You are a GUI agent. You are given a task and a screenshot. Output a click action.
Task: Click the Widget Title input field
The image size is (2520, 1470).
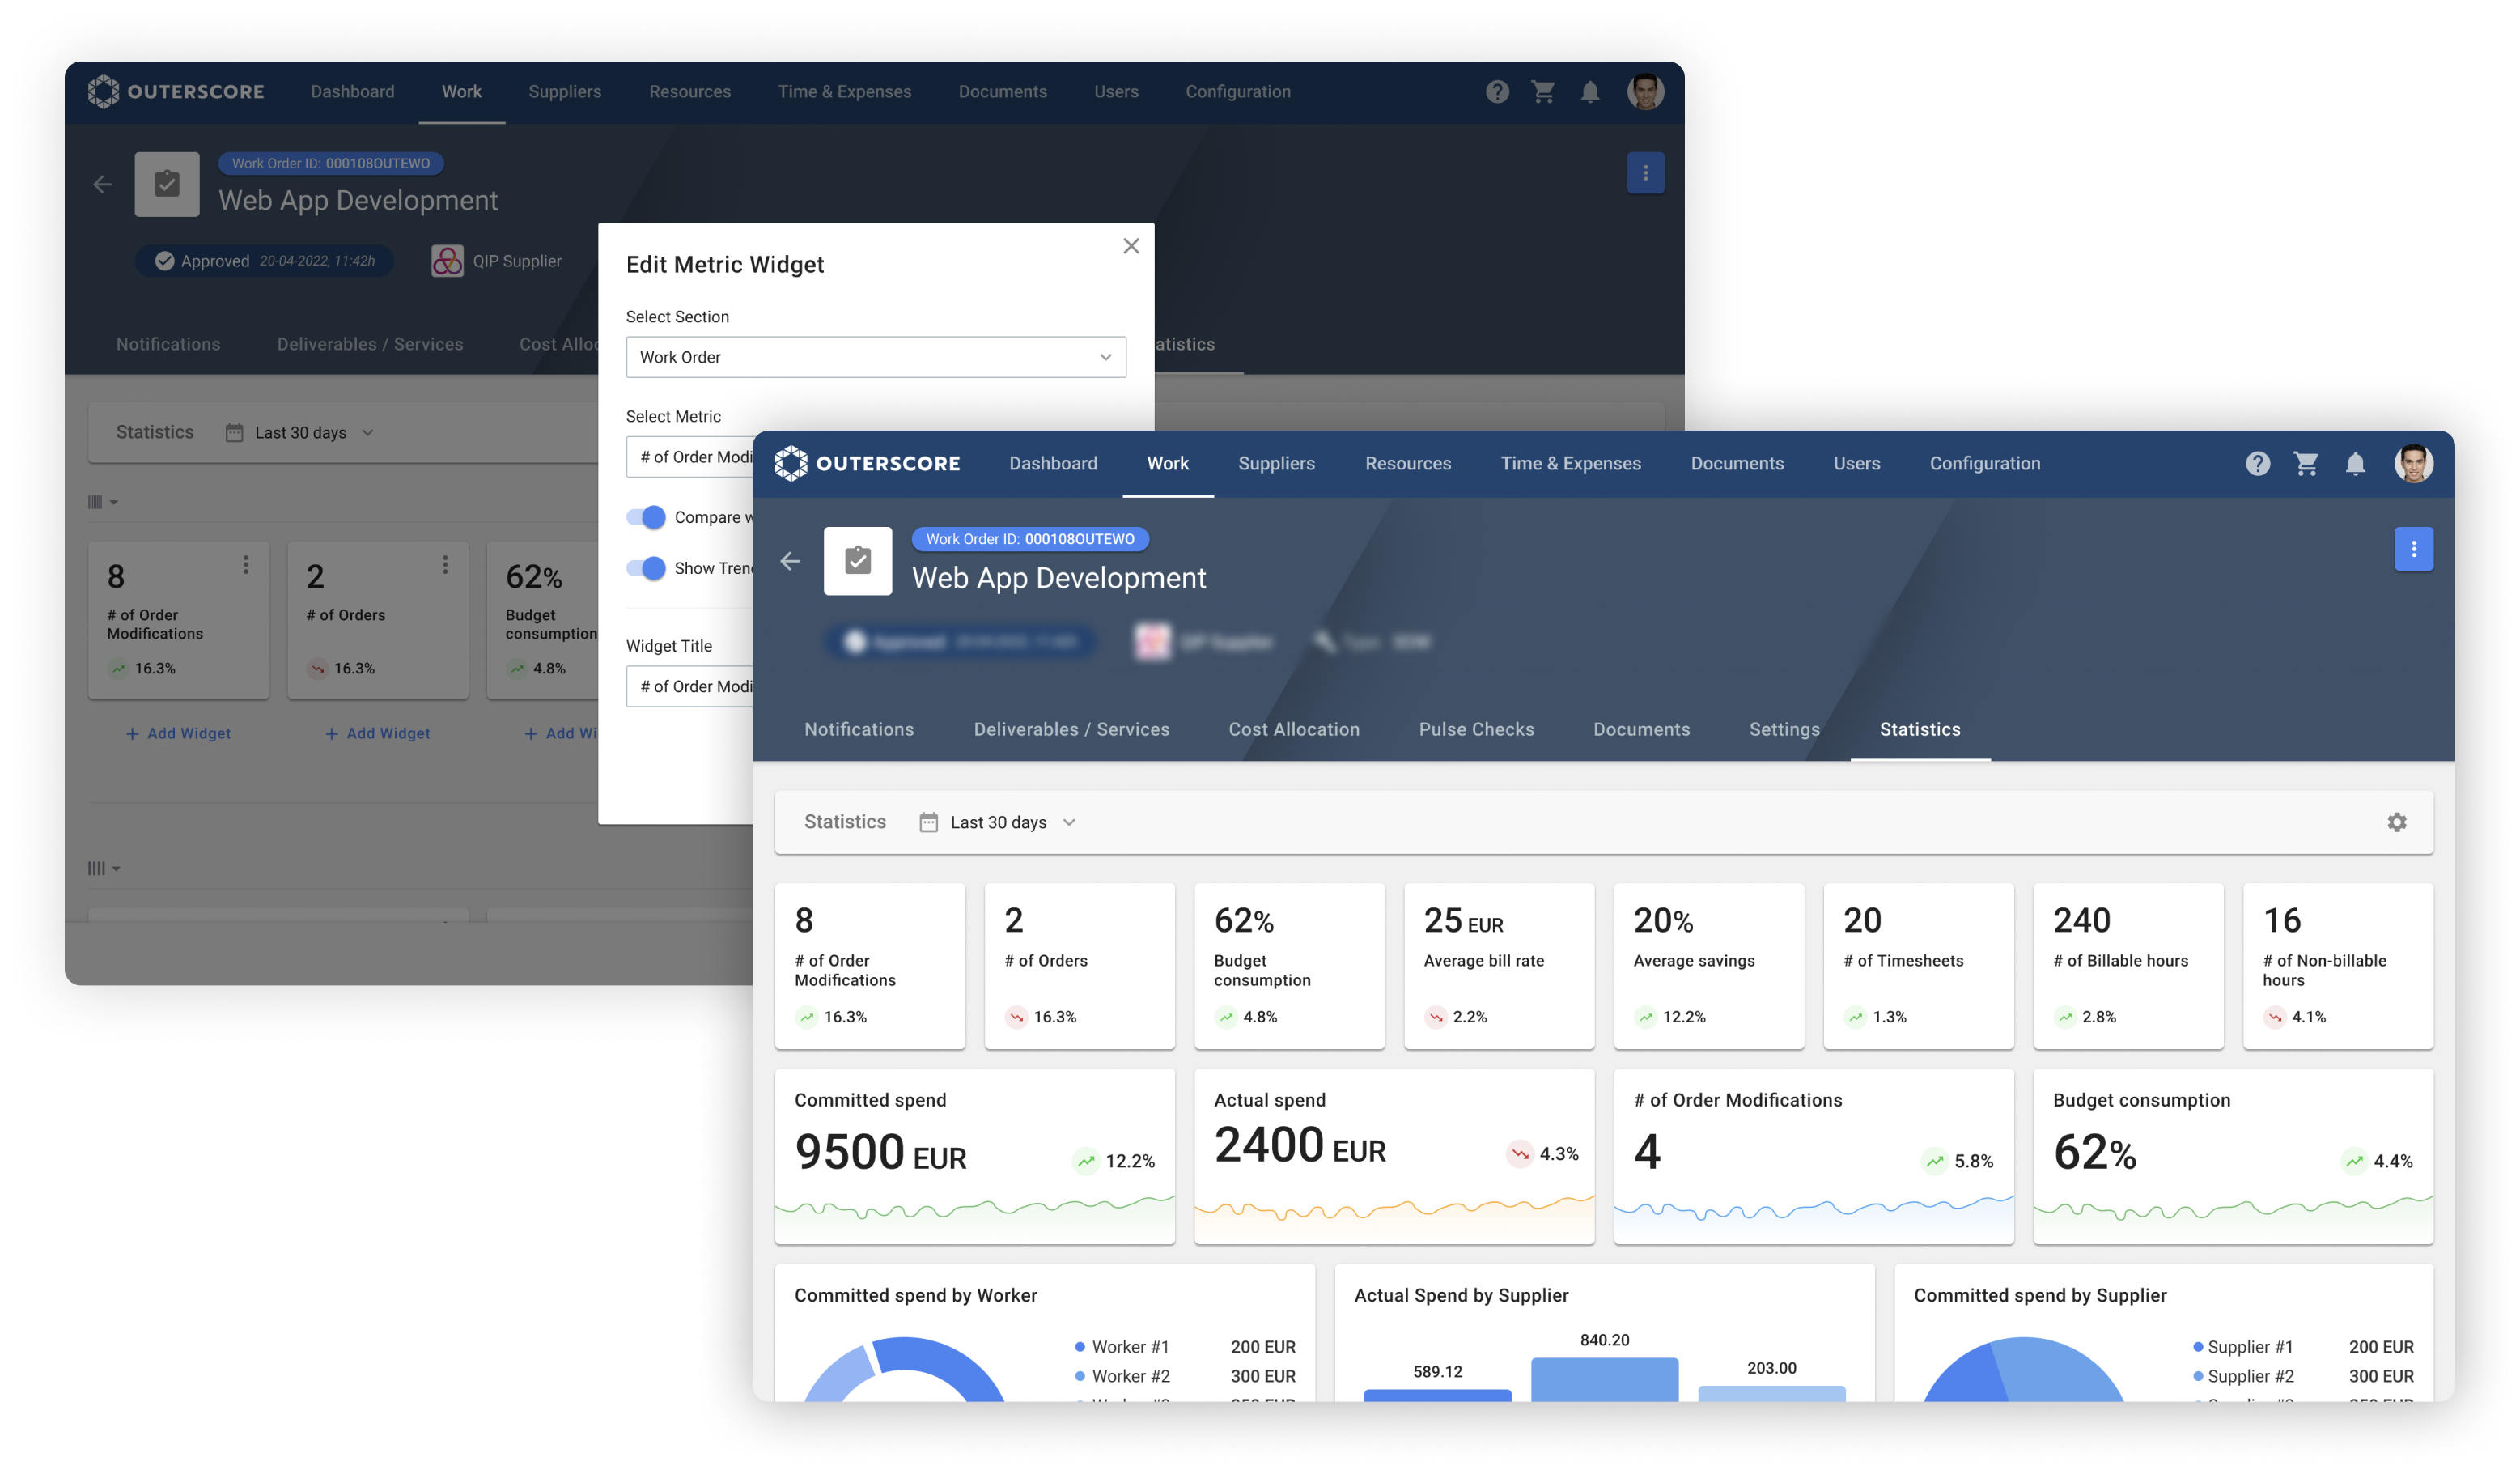tap(690, 686)
